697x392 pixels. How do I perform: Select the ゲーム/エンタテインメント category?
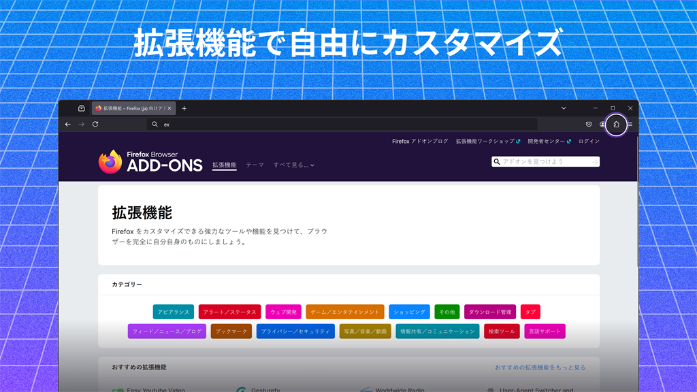point(345,312)
